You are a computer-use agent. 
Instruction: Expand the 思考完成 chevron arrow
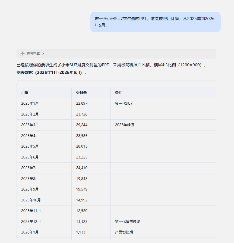click(43, 54)
